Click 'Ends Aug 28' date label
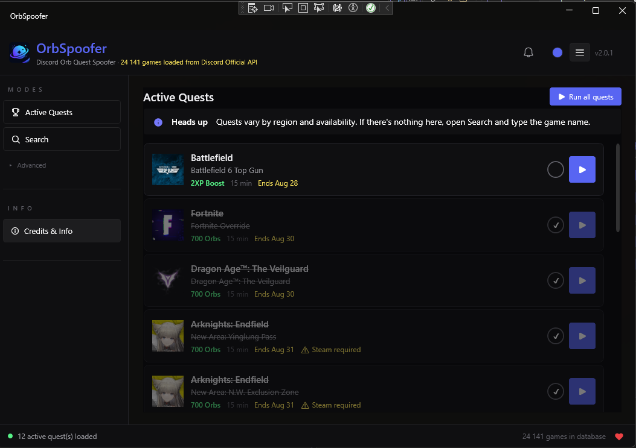The height and width of the screenshot is (448, 636). tap(278, 183)
